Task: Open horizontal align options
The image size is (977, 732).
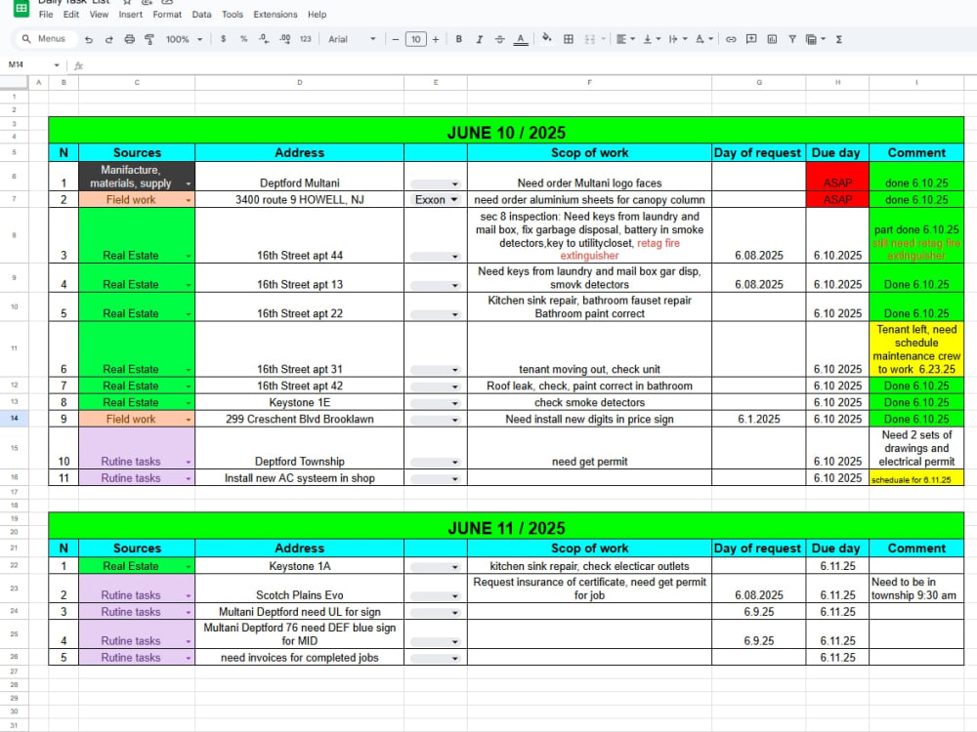Action: (625, 39)
